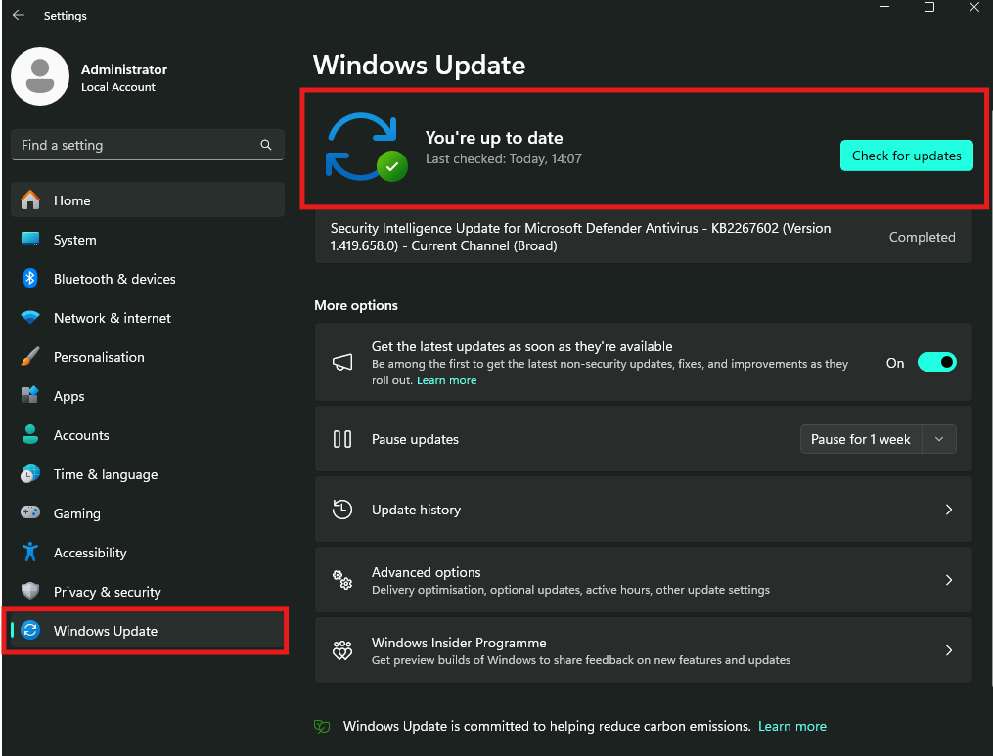Click the search magnifier icon
Viewport: 993px width, 756px height.
coord(266,145)
